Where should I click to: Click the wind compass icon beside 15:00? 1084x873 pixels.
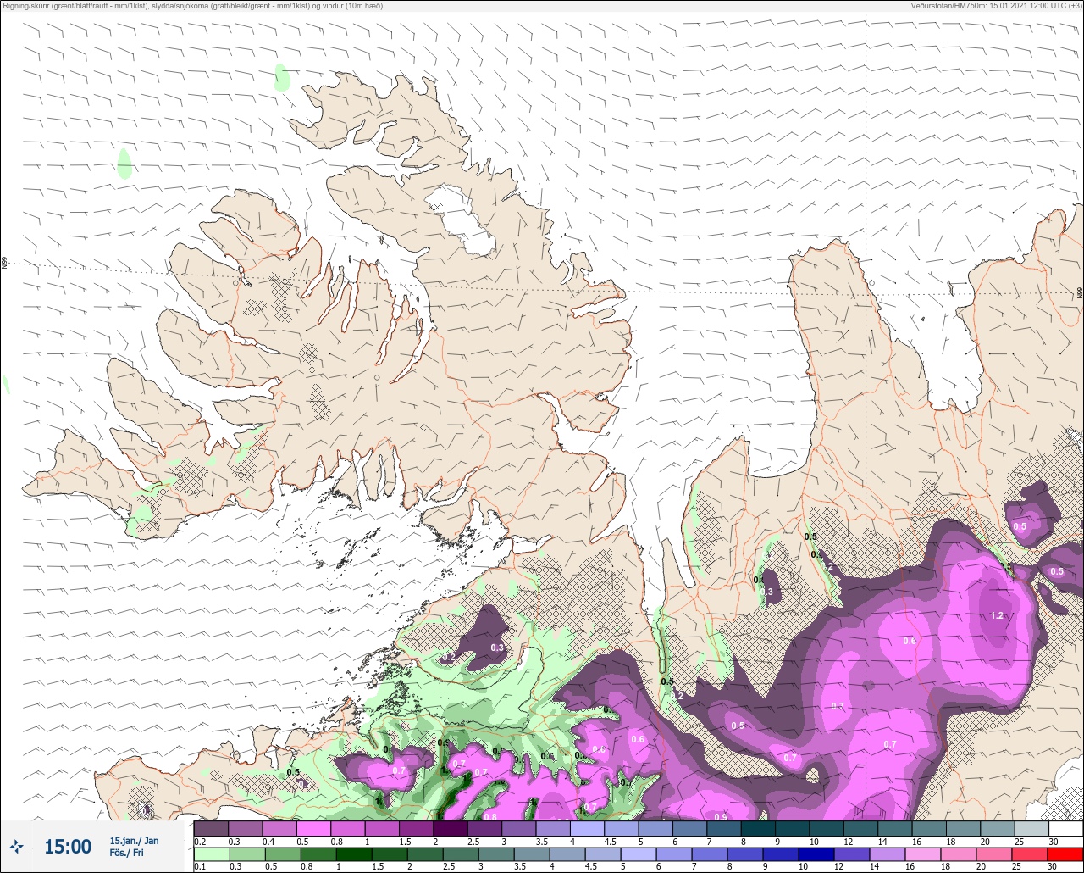[x=16, y=846]
